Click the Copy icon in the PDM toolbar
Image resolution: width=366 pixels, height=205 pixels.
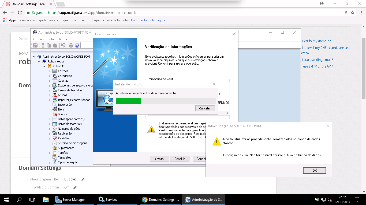49,45
